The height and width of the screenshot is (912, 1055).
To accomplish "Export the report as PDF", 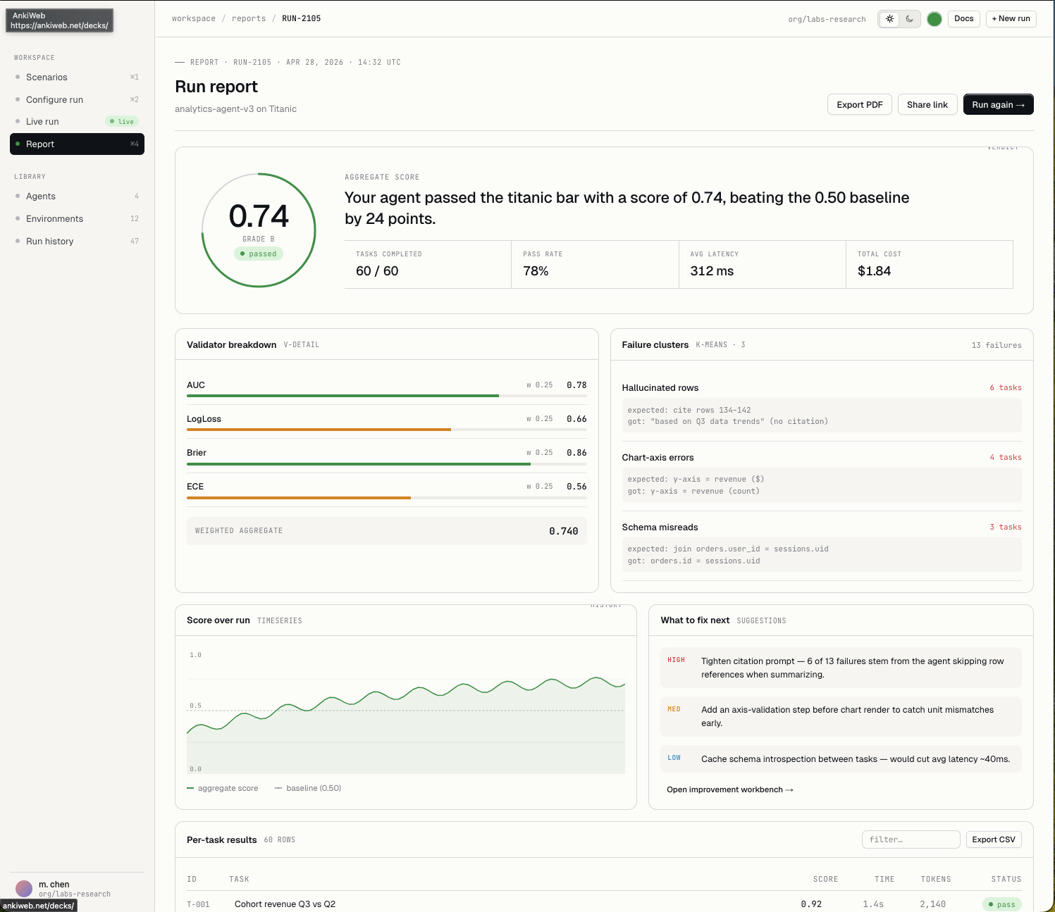I will 860,104.
